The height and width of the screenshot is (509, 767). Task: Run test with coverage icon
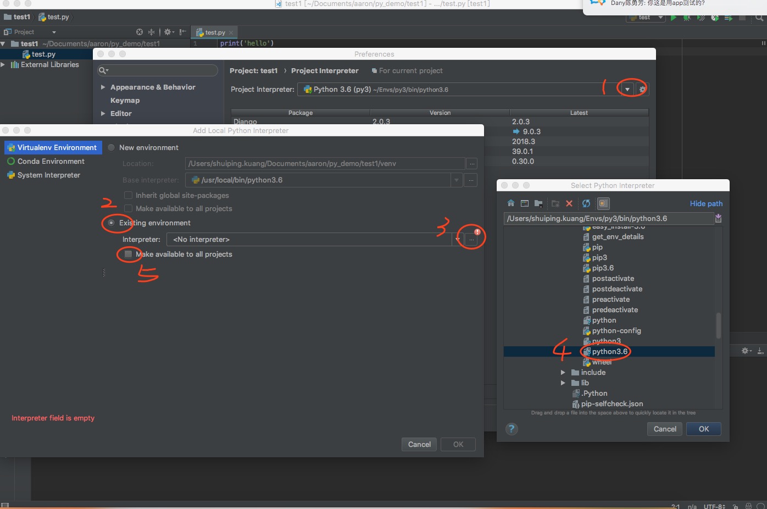tap(701, 18)
